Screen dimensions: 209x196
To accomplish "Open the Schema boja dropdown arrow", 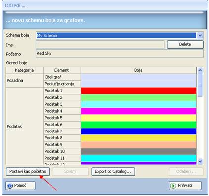I will tap(200, 35).
